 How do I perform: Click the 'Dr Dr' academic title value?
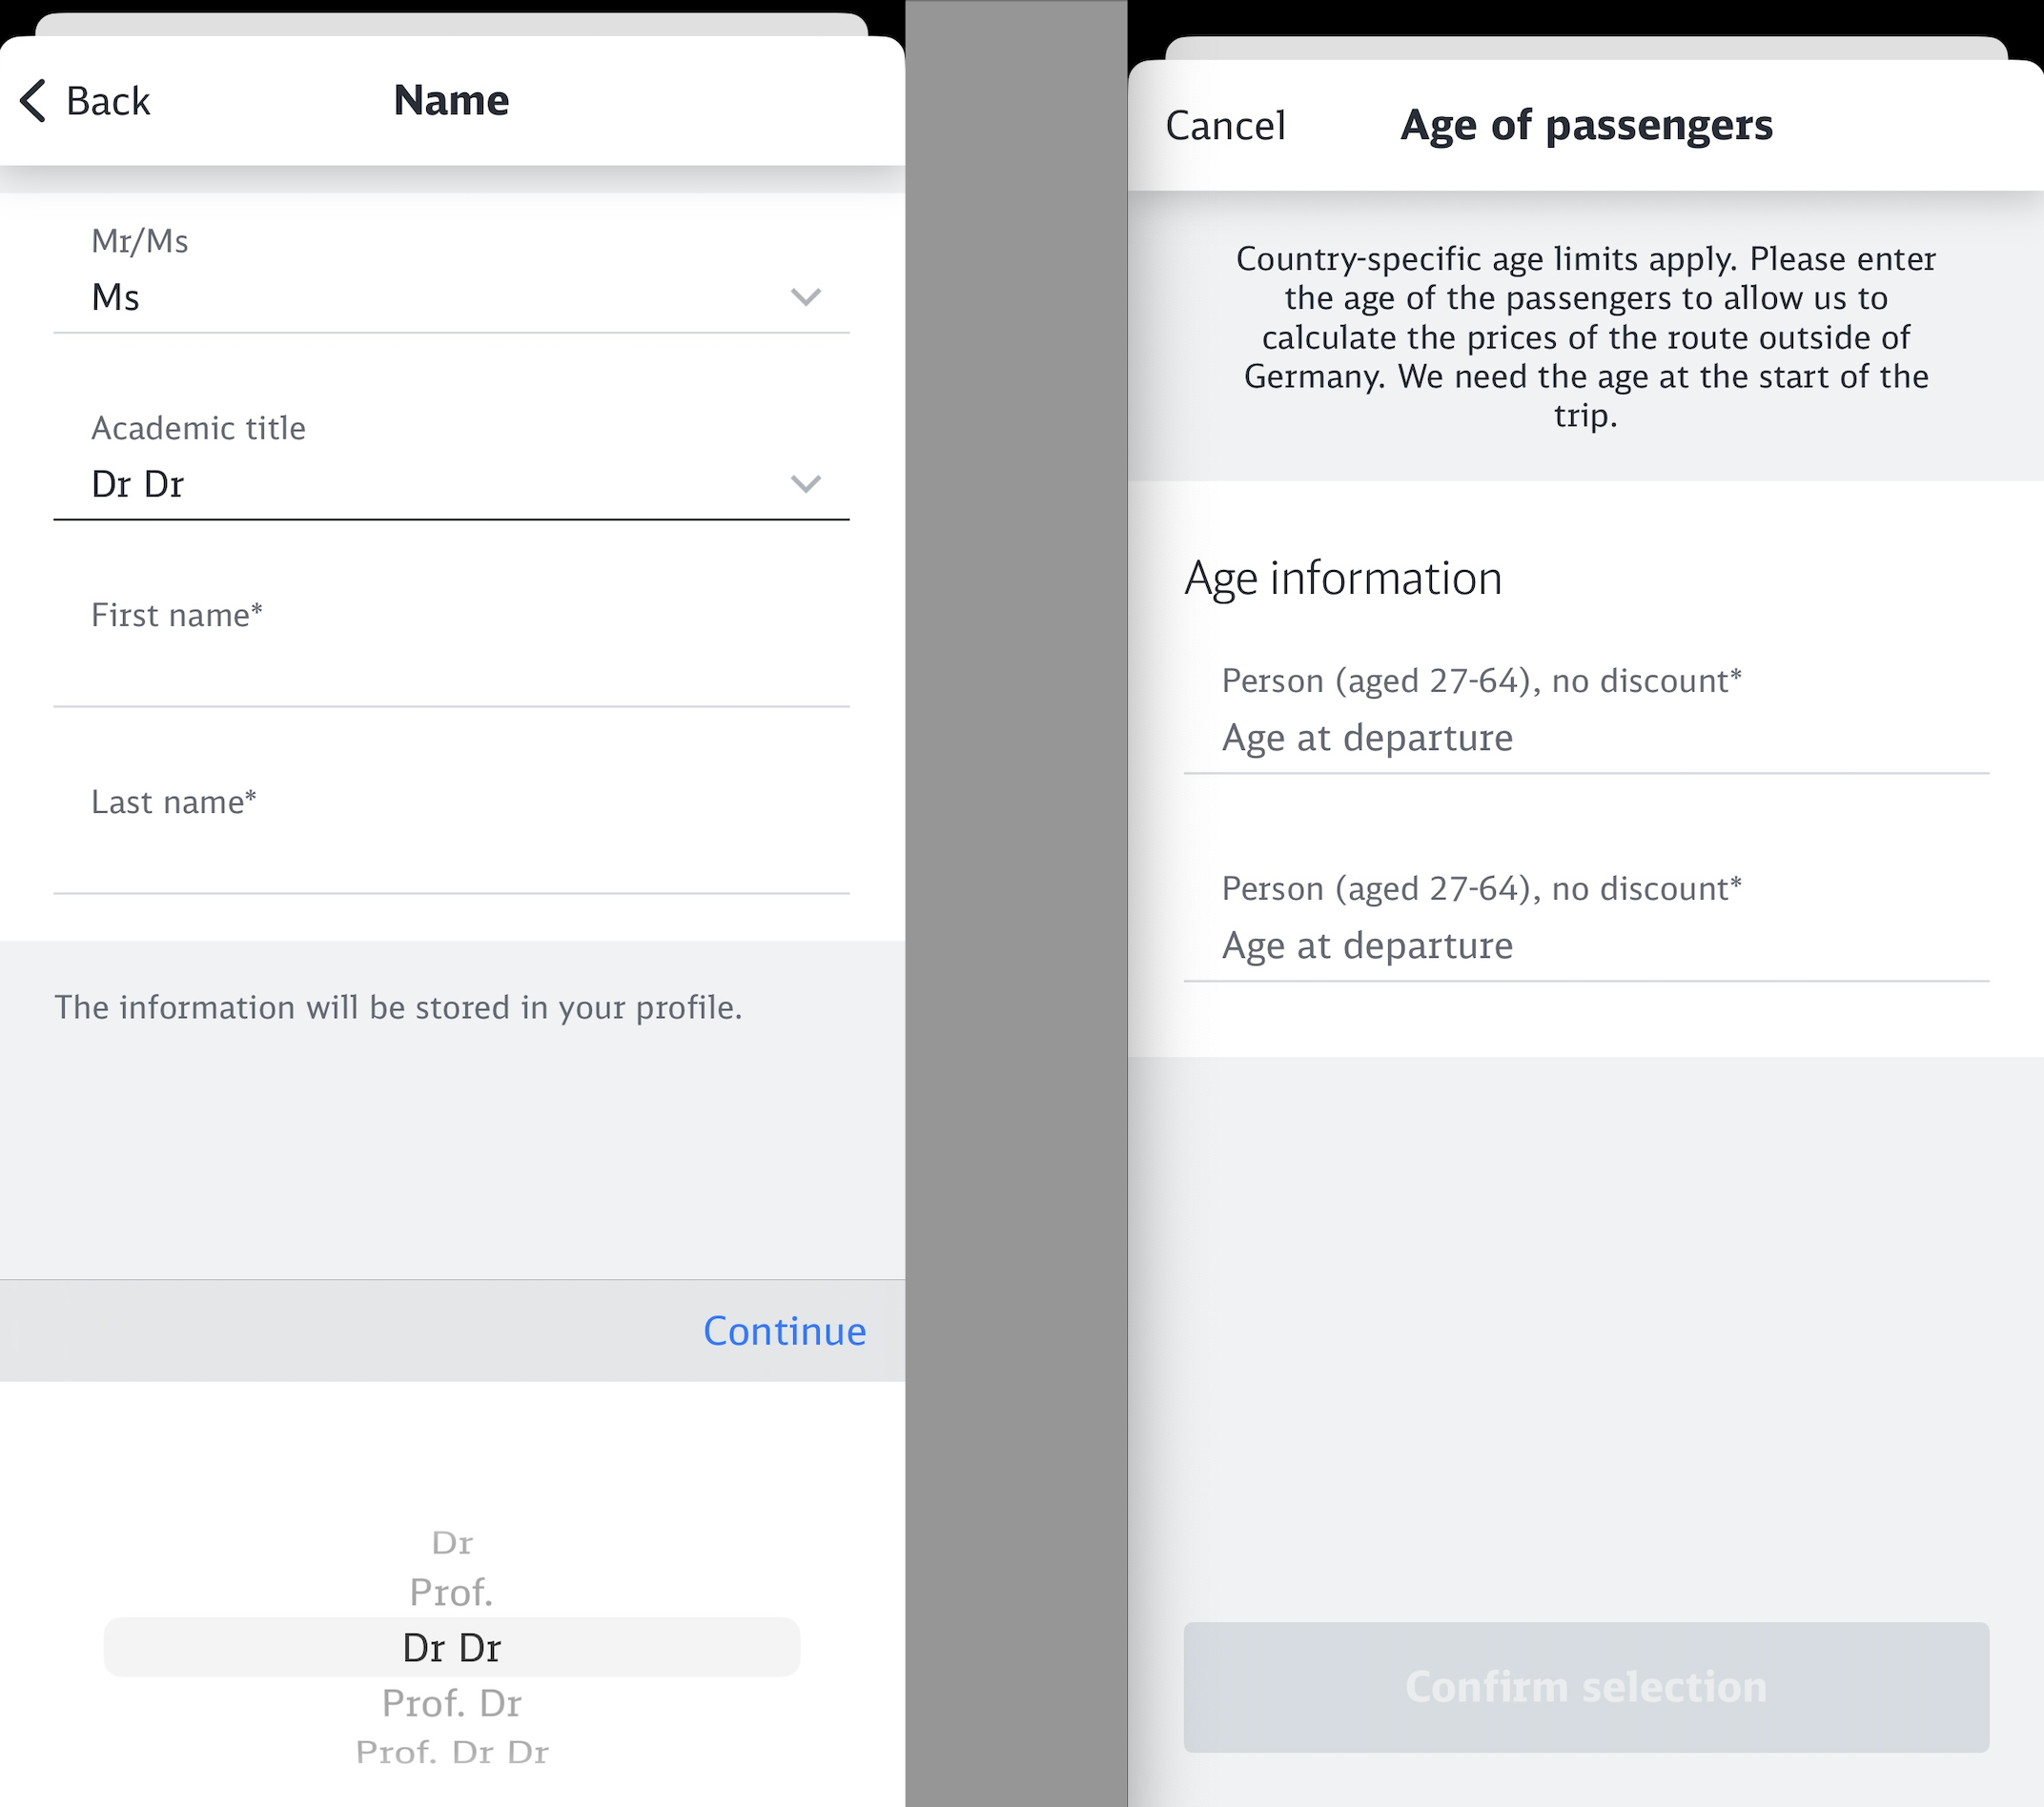click(138, 485)
